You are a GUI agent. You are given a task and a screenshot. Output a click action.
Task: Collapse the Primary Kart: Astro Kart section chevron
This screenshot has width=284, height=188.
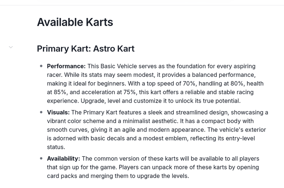[11, 47]
